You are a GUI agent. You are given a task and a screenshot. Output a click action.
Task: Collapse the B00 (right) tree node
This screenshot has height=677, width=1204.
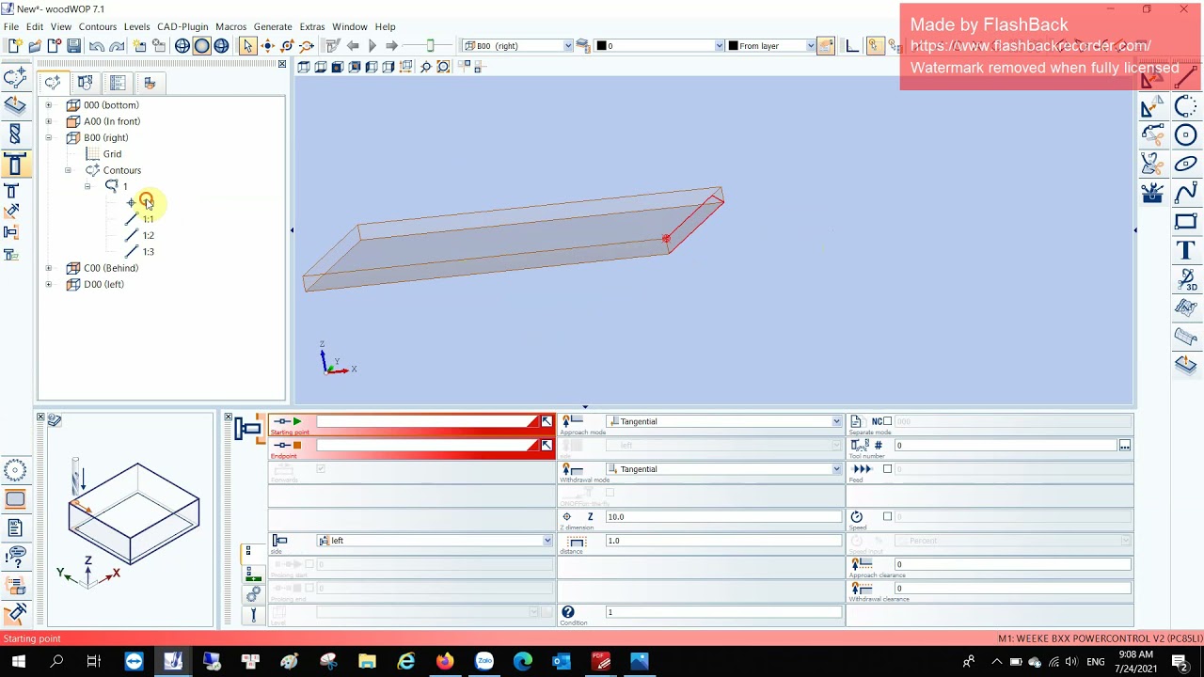point(49,138)
